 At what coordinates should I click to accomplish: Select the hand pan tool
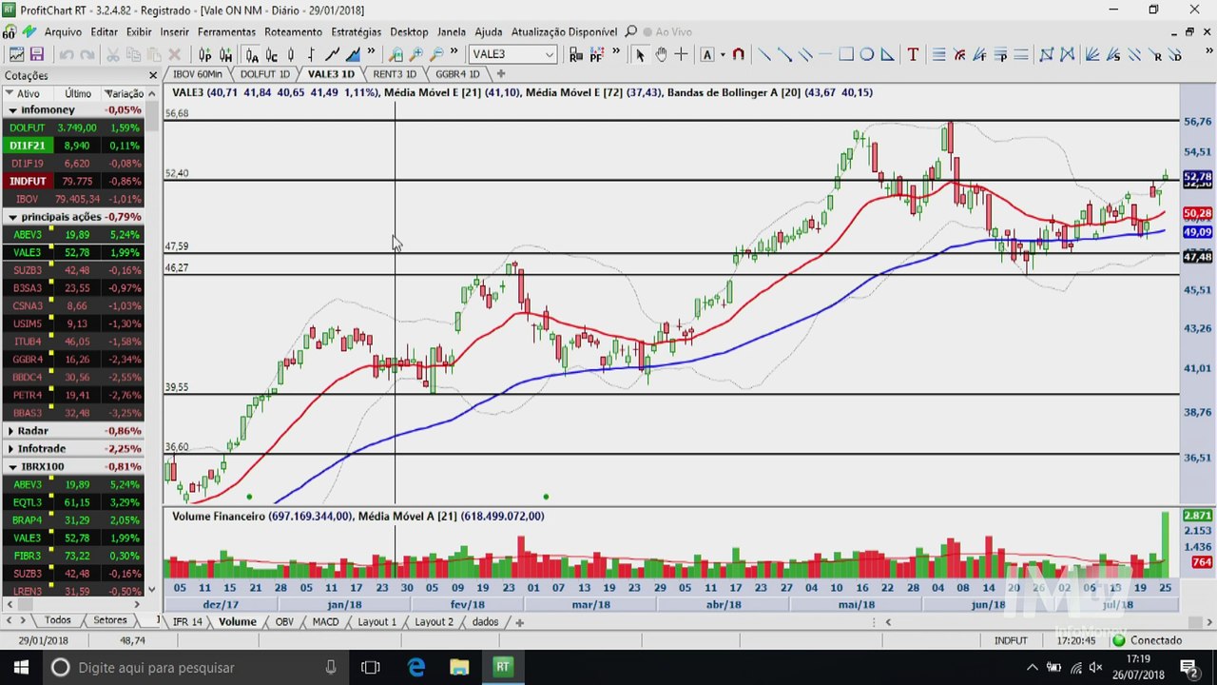pyautogui.click(x=661, y=54)
